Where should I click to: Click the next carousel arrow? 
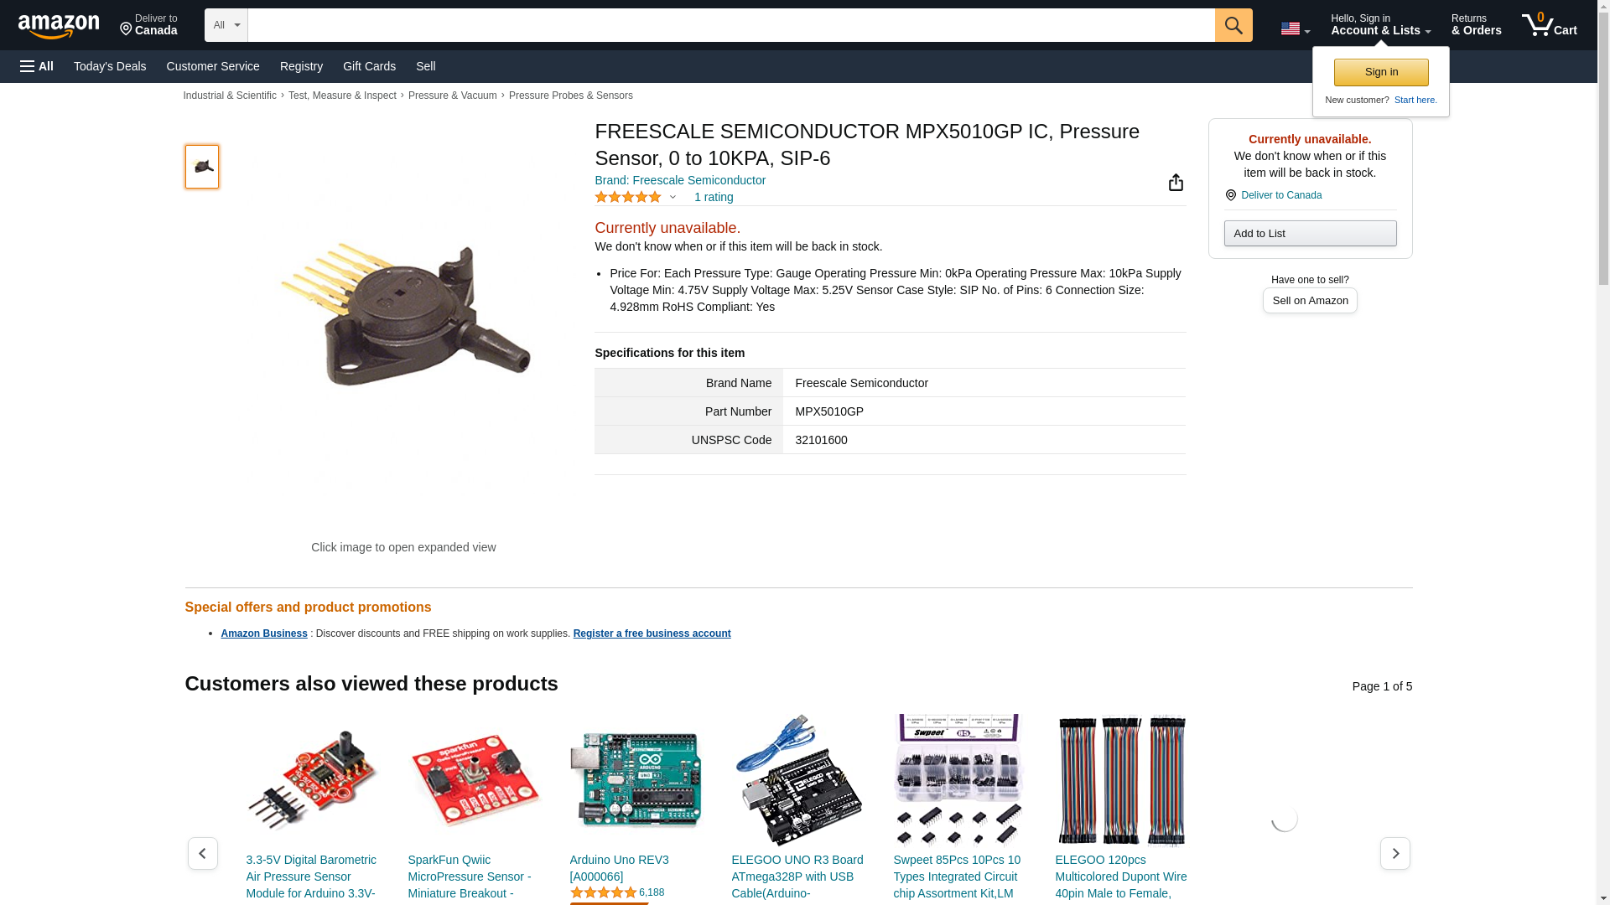point(1394,853)
